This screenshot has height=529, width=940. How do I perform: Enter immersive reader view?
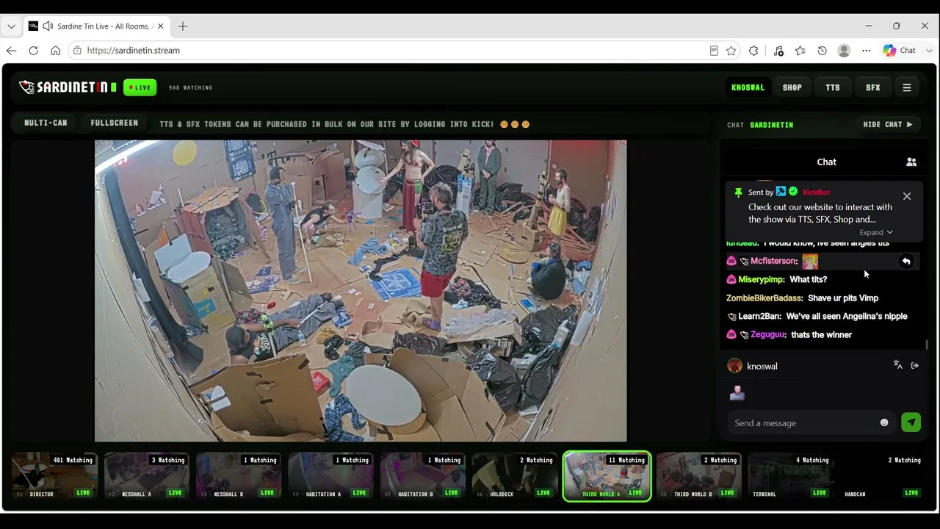tap(713, 51)
